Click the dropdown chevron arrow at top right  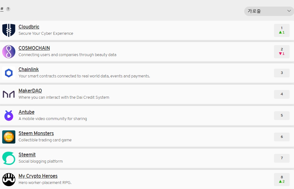click(x=289, y=11)
